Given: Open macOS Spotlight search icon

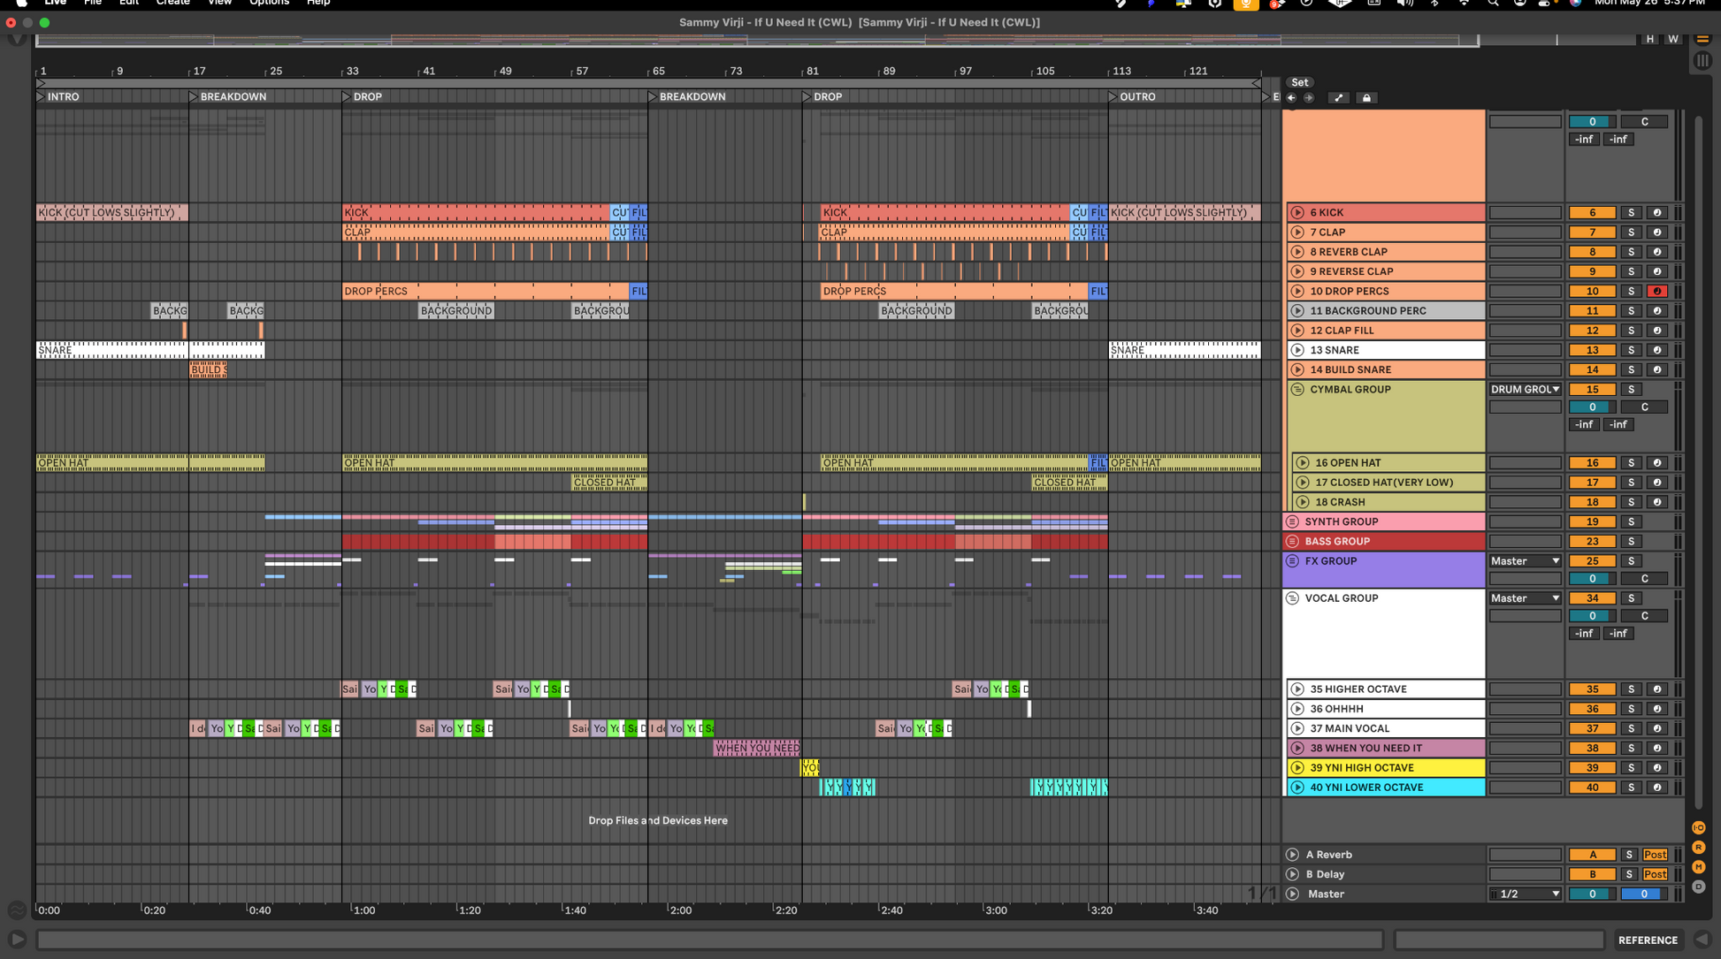Looking at the screenshot, I should (1493, 4).
